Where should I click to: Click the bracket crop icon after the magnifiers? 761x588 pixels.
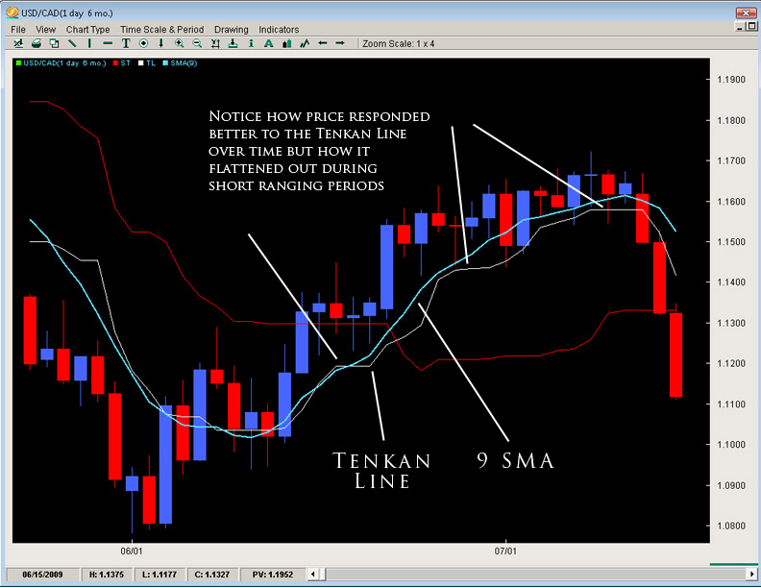click(215, 43)
